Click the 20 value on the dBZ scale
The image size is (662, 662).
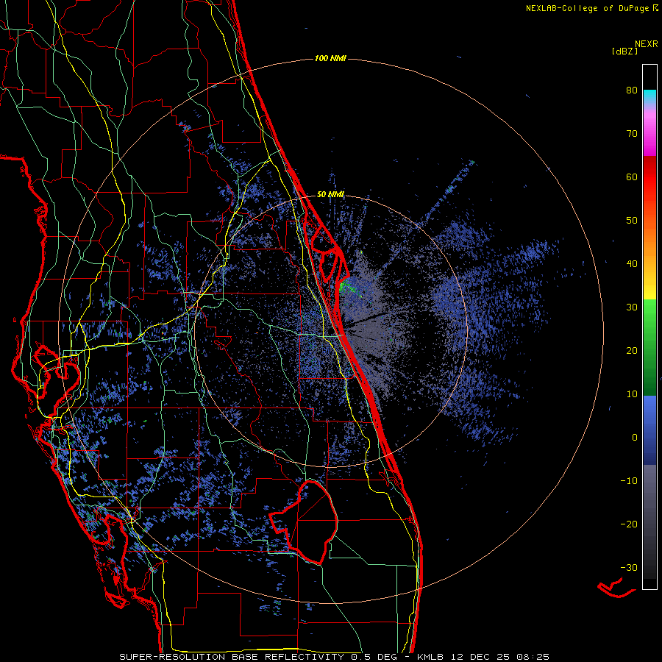point(632,350)
